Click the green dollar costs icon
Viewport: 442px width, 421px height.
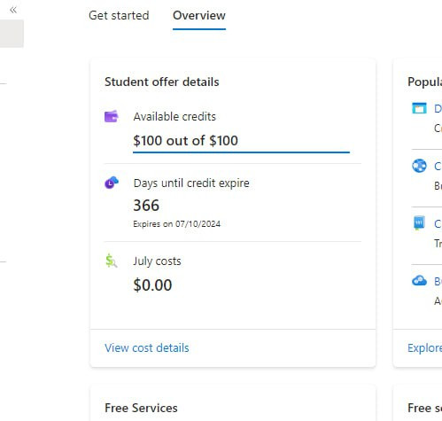[x=112, y=261]
